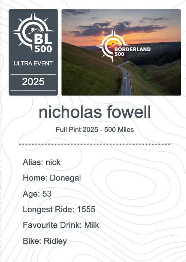
Task: Click the Longest Ride: 1555 entry
Action: pyautogui.click(x=59, y=209)
